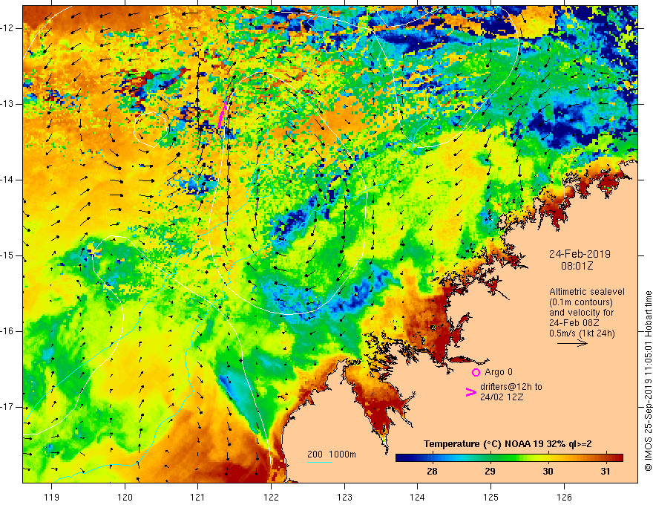The width and height of the screenshot is (653, 505).
Task: Click the longitude axis label 126
Action: coord(564,497)
